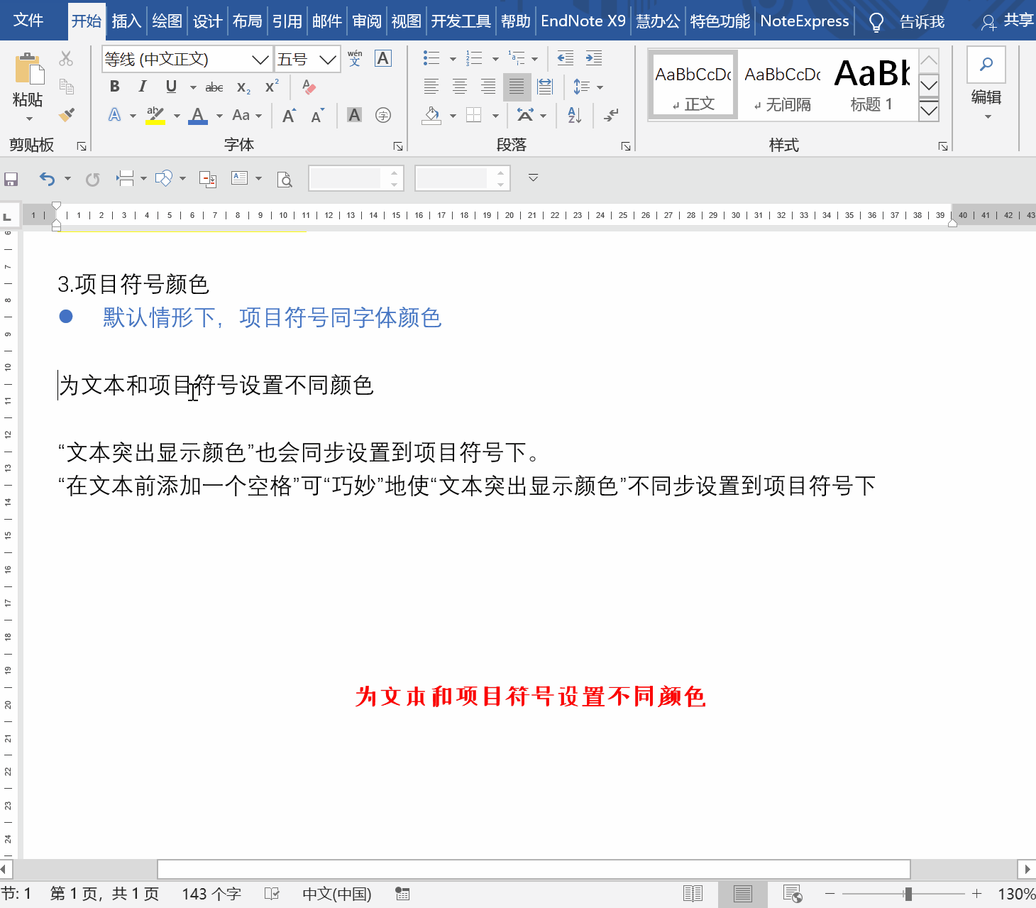Click the Decrease Indent icon

click(566, 58)
